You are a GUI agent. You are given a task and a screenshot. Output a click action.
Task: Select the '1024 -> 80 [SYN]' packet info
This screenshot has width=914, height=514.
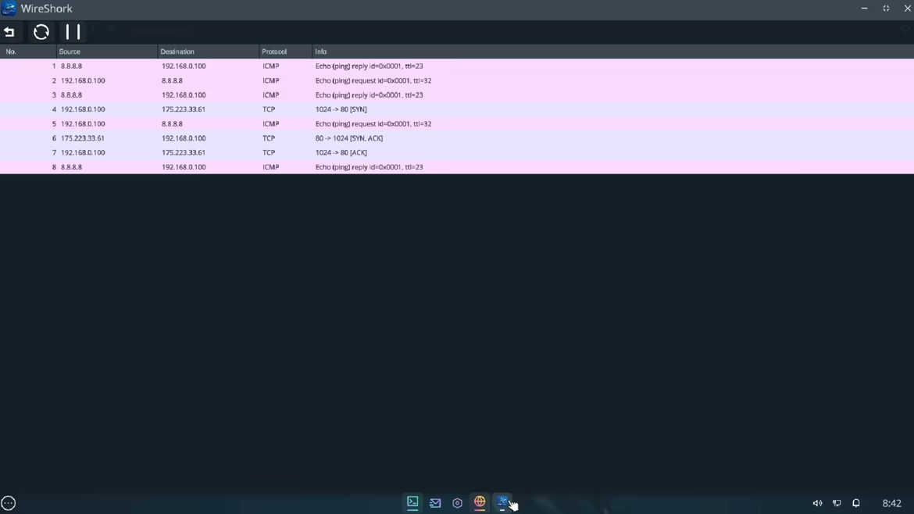coord(341,109)
